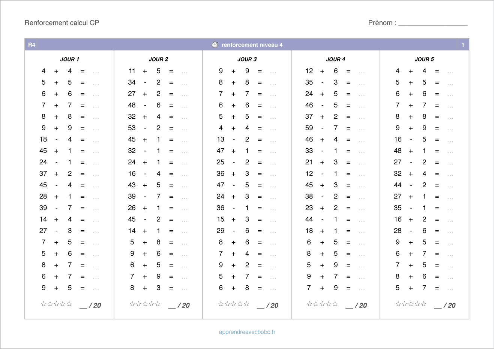Click the '13 - 2 =' row in JOUR 3

[246, 139]
